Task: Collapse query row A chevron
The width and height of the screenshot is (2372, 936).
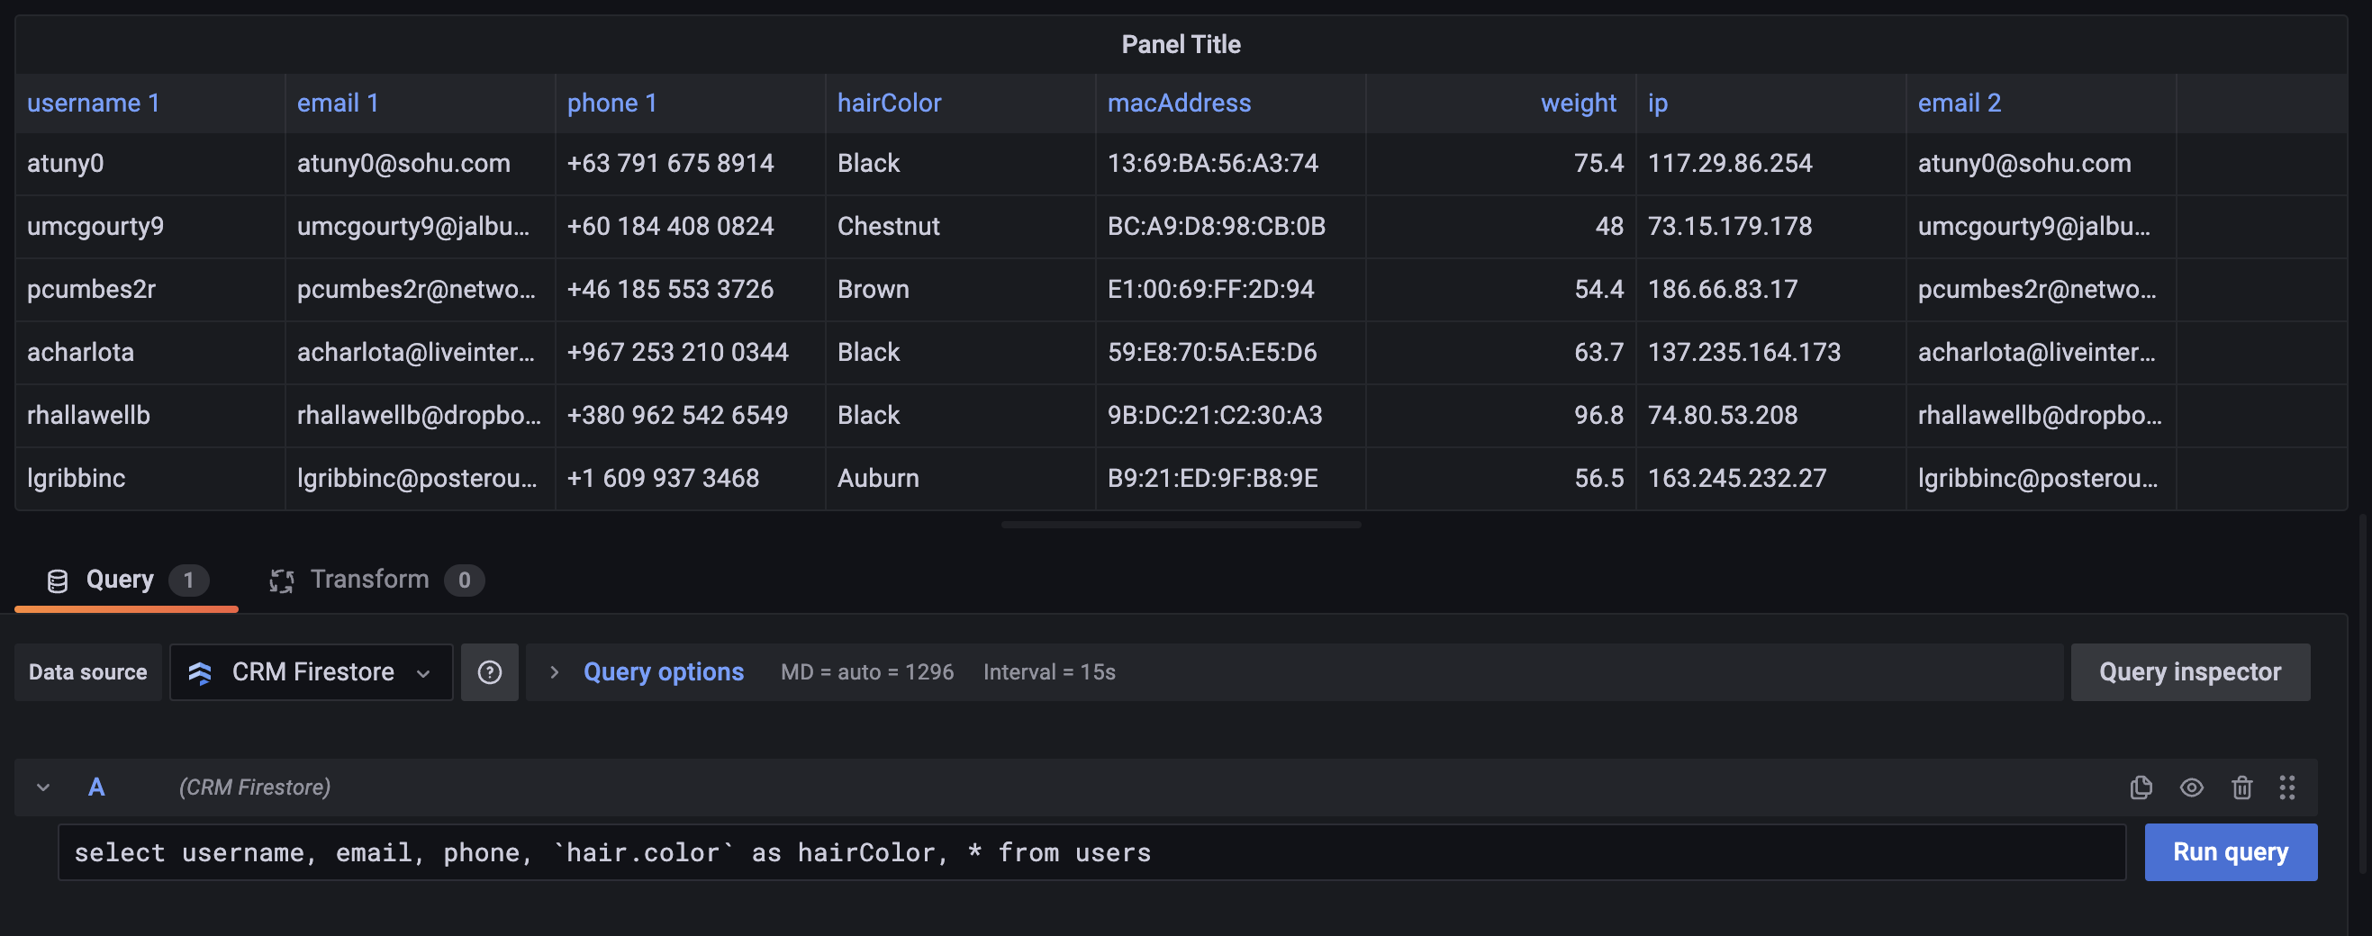Action: click(43, 787)
